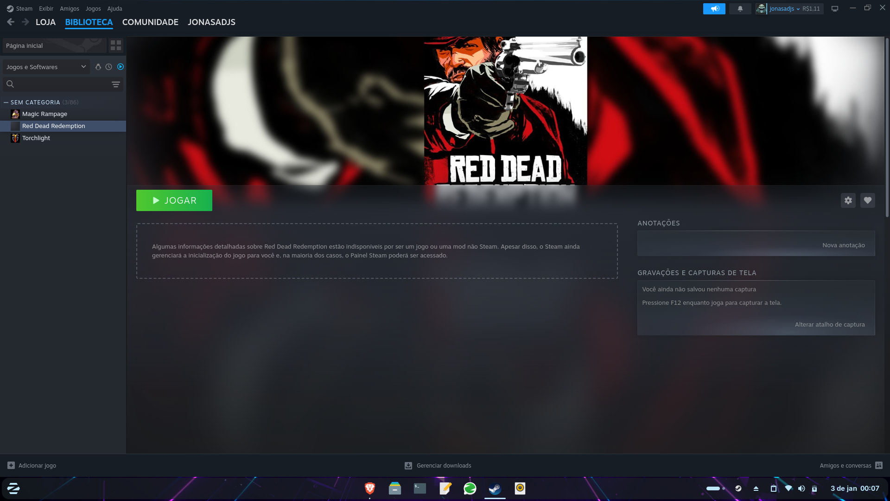This screenshot has width=890, height=501.
Task: Toggle ready-to-play games filter
Action: click(x=121, y=67)
